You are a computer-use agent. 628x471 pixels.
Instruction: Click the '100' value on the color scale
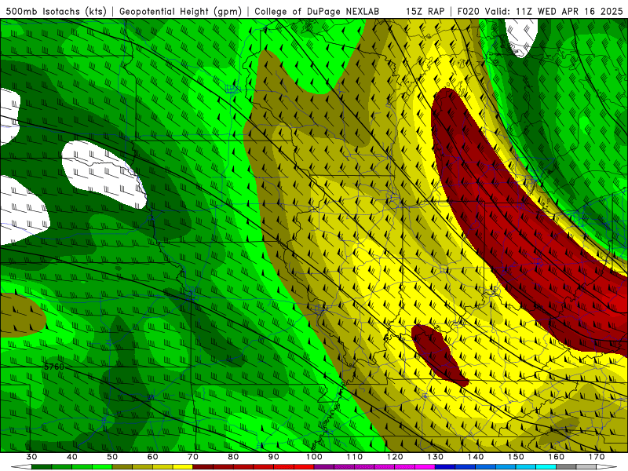(314, 457)
